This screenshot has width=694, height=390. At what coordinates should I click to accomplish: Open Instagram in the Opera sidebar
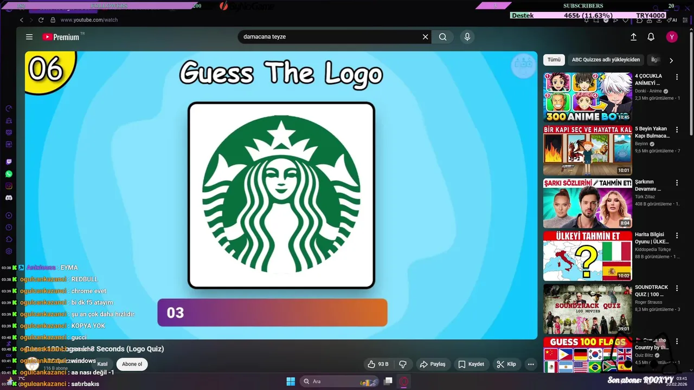[x=9, y=186]
